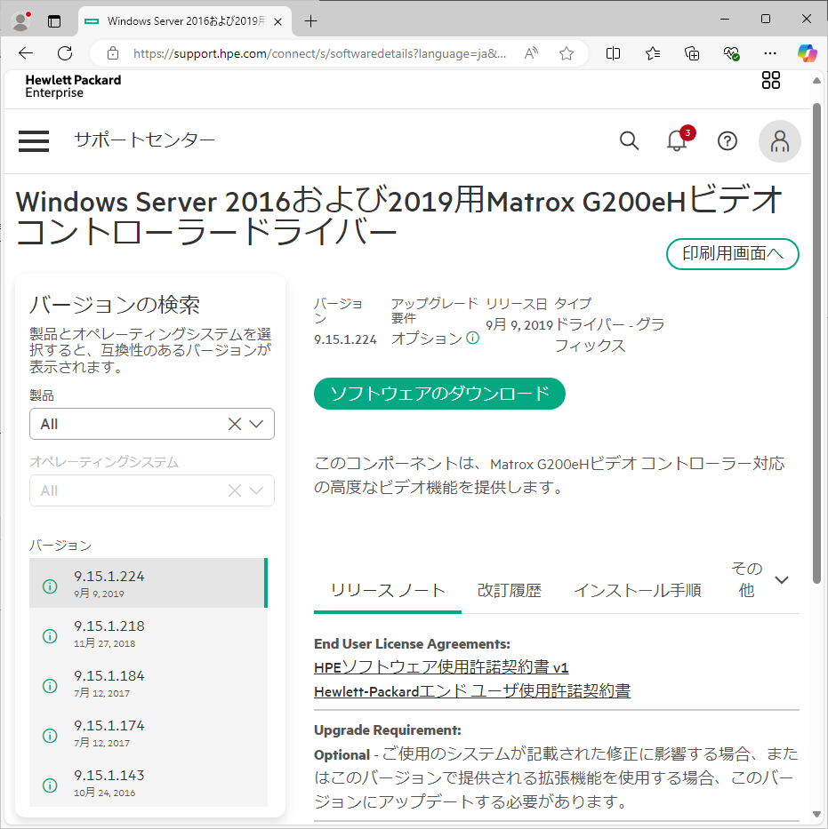Switch to リリース ノート tab
Screen dimensions: 828x829
tap(388, 591)
